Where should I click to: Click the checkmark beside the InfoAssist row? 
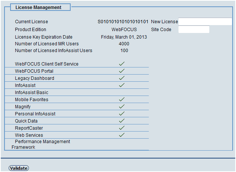coord(122,85)
